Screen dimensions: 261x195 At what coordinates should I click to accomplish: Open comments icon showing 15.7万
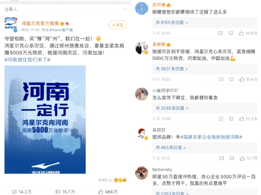(58, 192)
